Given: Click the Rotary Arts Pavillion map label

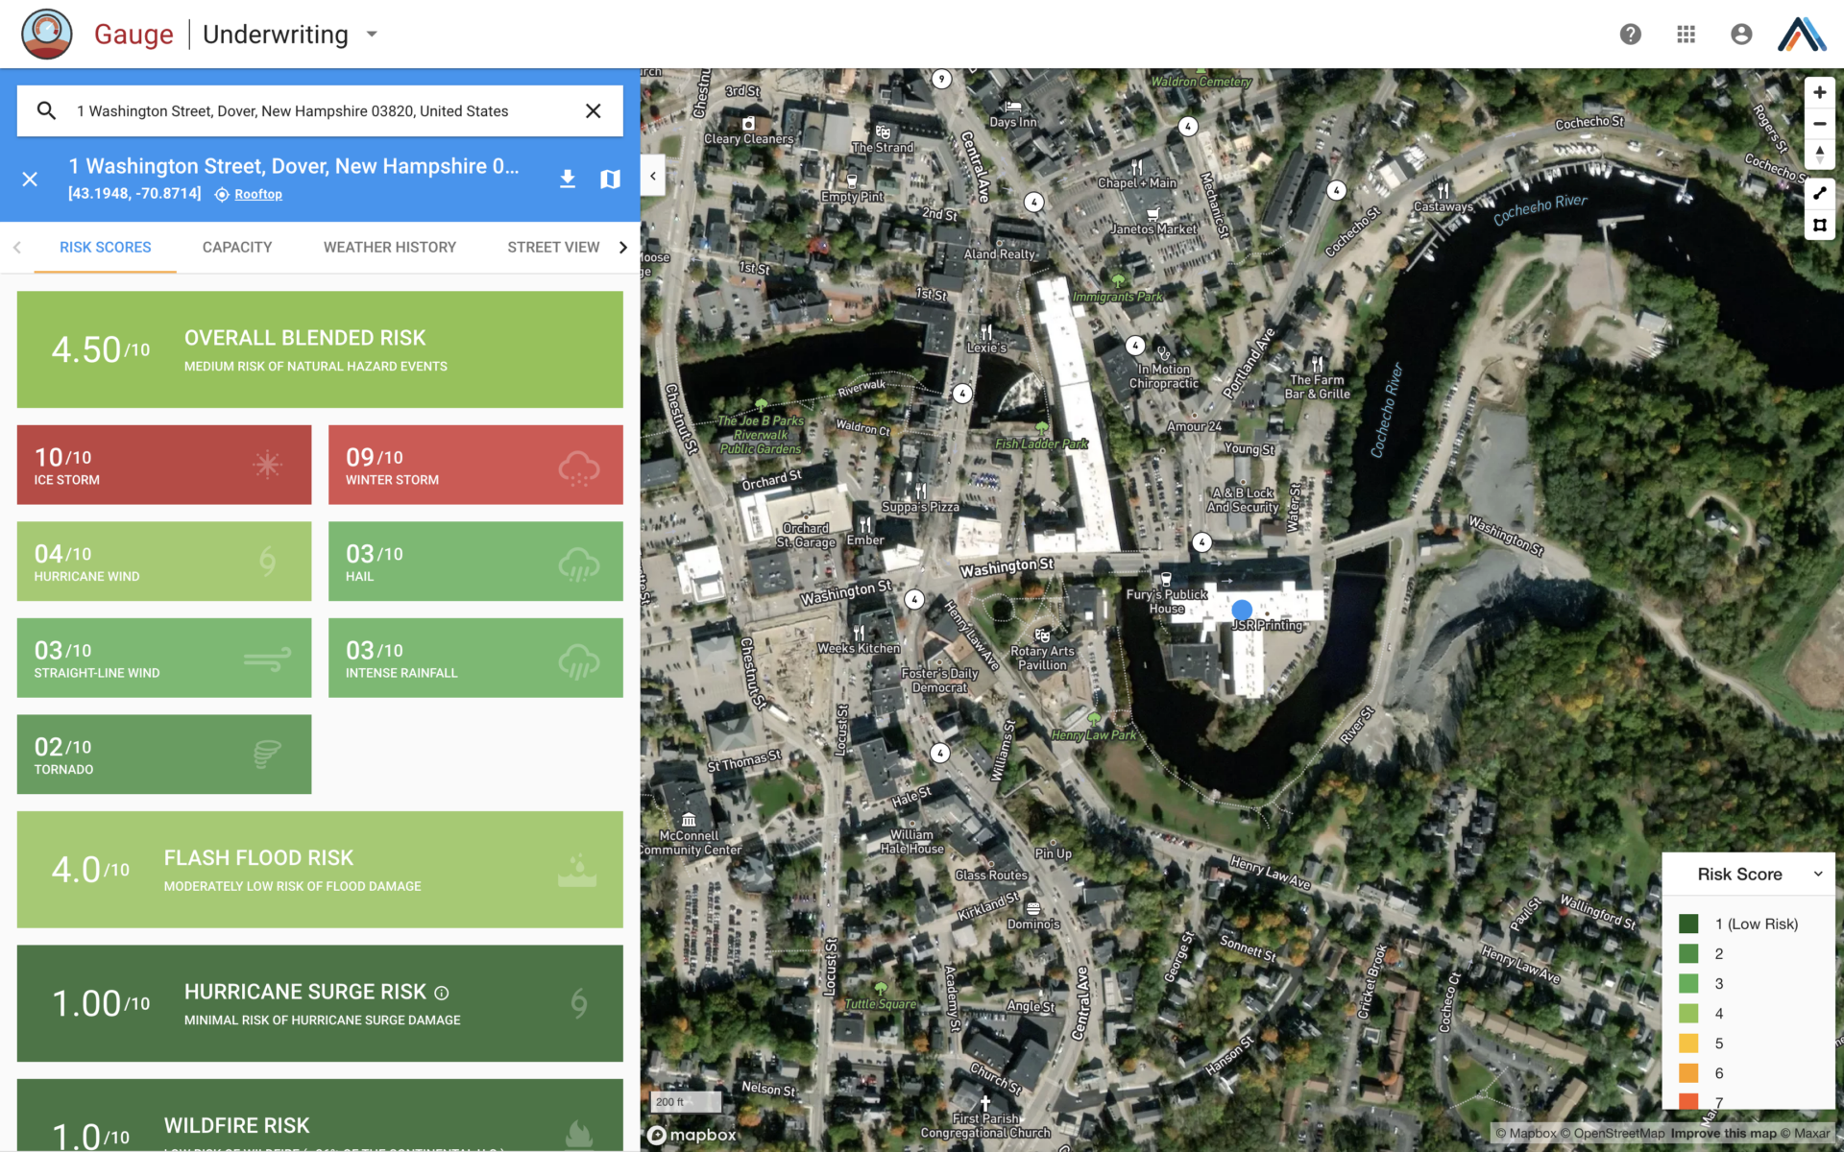Looking at the screenshot, I should tap(1042, 658).
